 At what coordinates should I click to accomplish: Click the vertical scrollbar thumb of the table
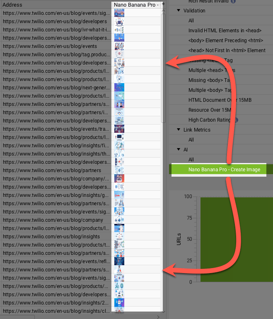pyautogui.click(x=163, y=68)
